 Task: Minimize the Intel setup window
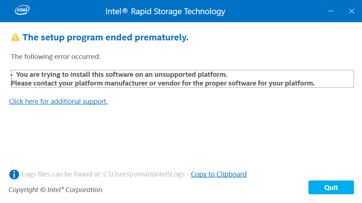pos(331,11)
